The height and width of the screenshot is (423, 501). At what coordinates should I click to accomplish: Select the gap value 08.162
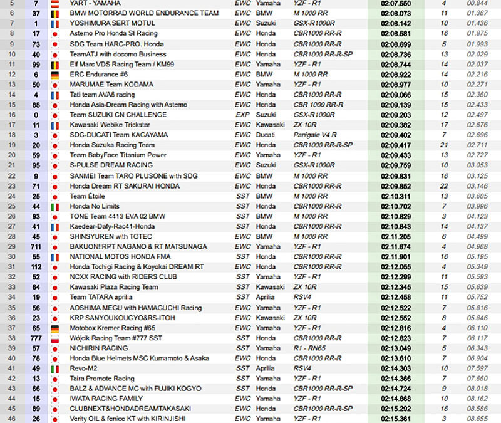(x=477, y=399)
